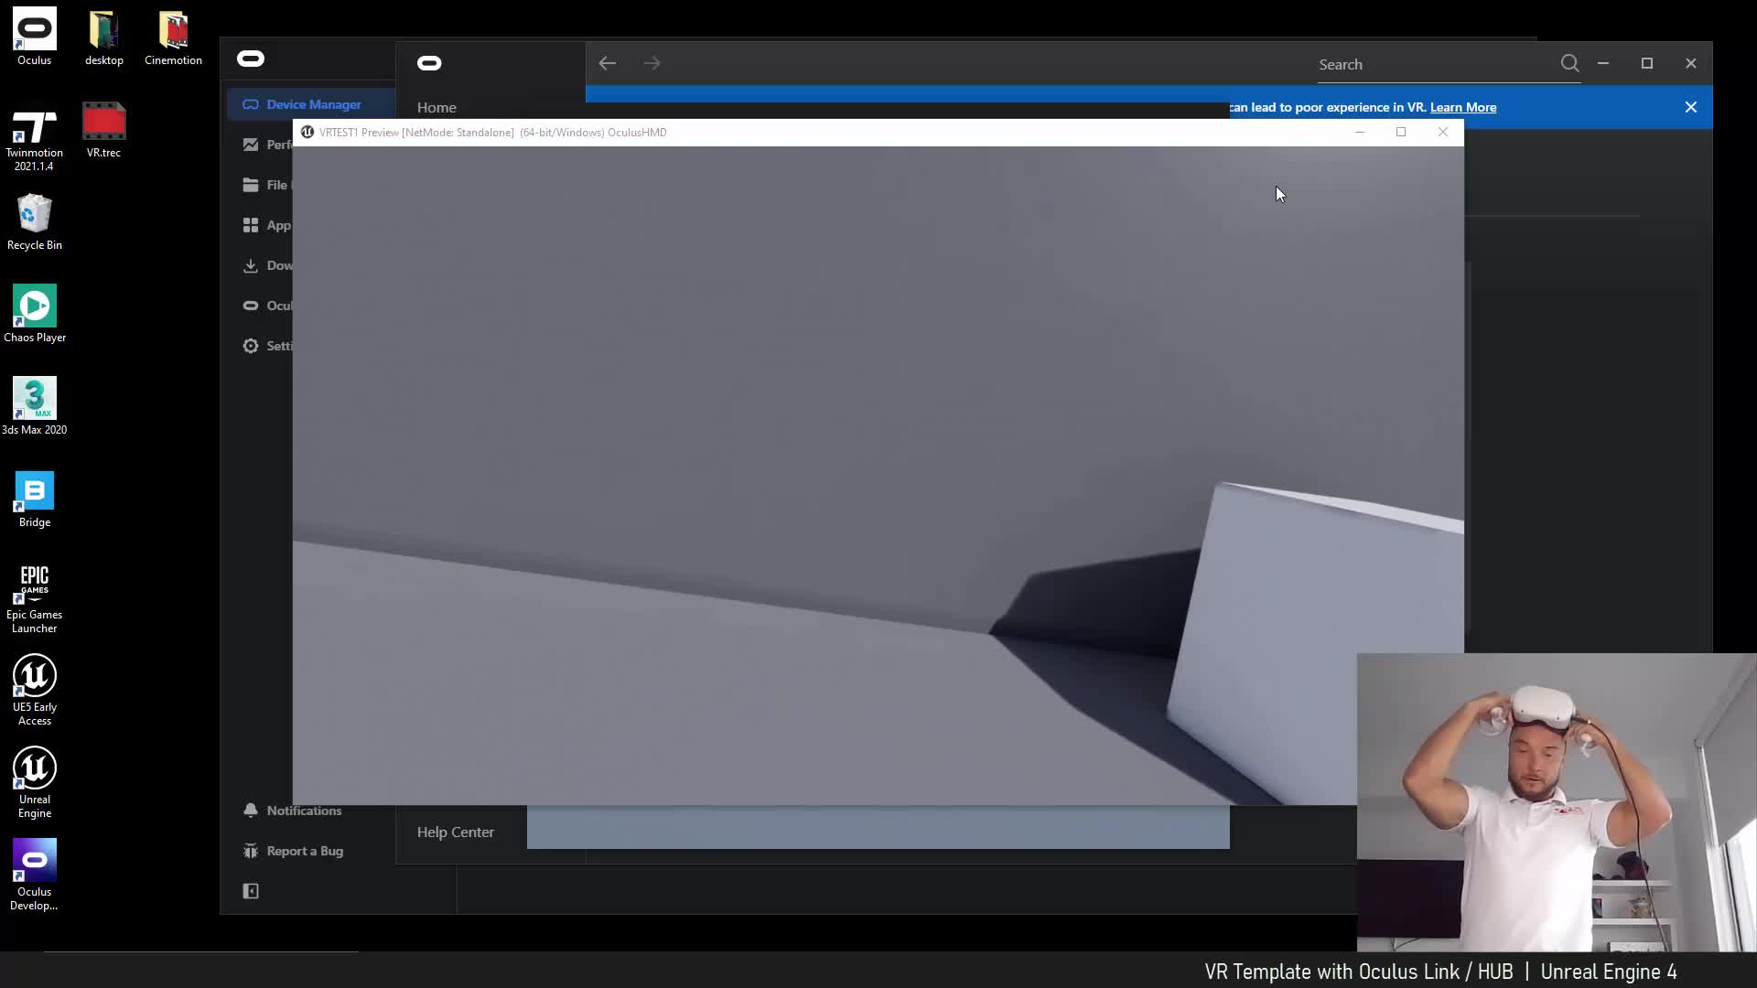Open the Recycle Bin
This screenshot has width=1757, height=988.
(x=35, y=221)
